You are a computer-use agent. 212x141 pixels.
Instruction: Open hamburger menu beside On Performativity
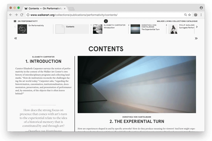click(15, 21)
